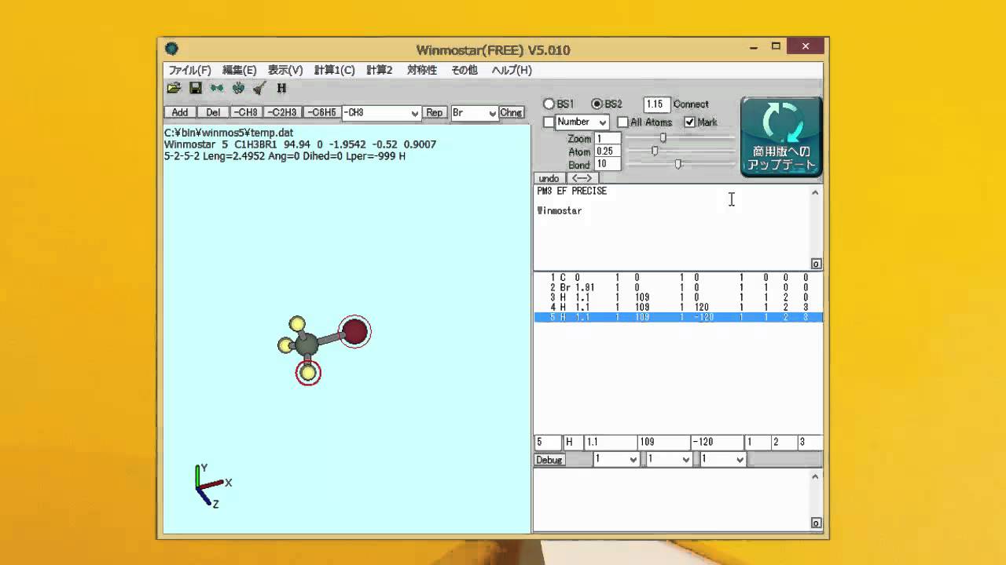Screen dimensions: 1006x565
Task: Uncheck the Mark checkbox
Action: coord(689,122)
